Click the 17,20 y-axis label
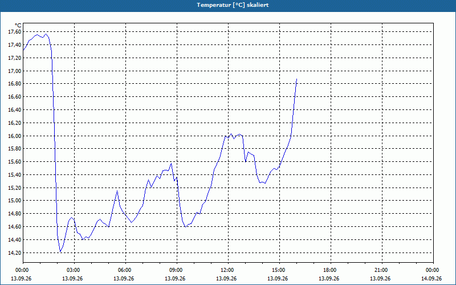Screen dimensions: 456x285 coord(15,58)
